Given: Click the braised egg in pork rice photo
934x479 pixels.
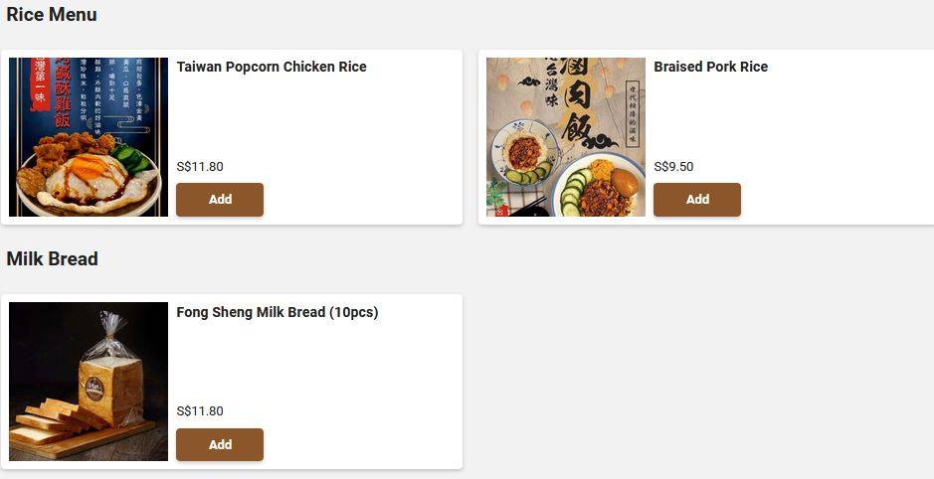Looking at the screenshot, I should pyautogui.click(x=624, y=182).
